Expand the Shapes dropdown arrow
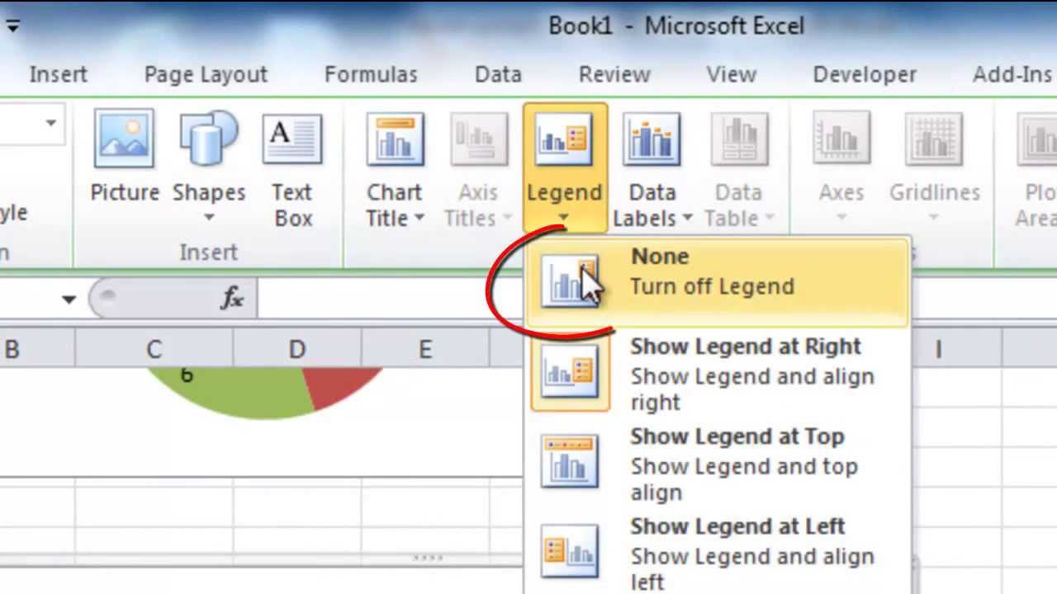 click(x=209, y=218)
